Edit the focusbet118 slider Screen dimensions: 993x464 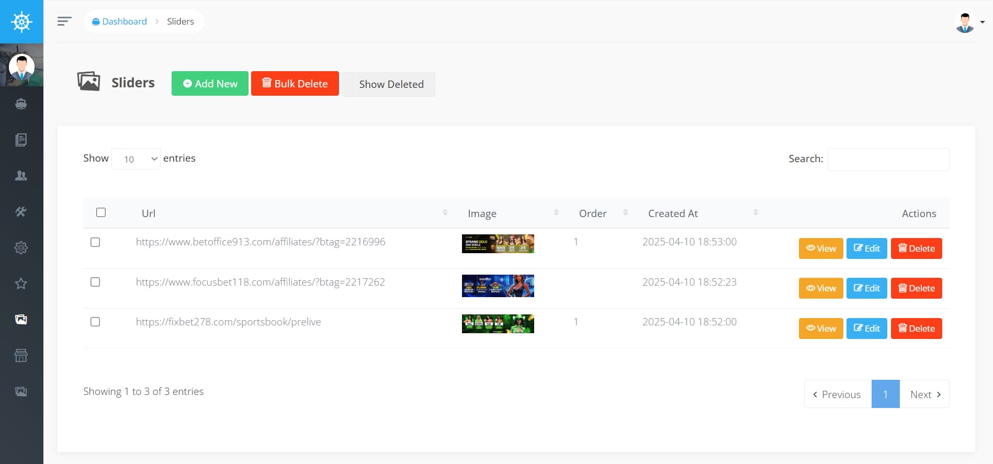tap(867, 288)
